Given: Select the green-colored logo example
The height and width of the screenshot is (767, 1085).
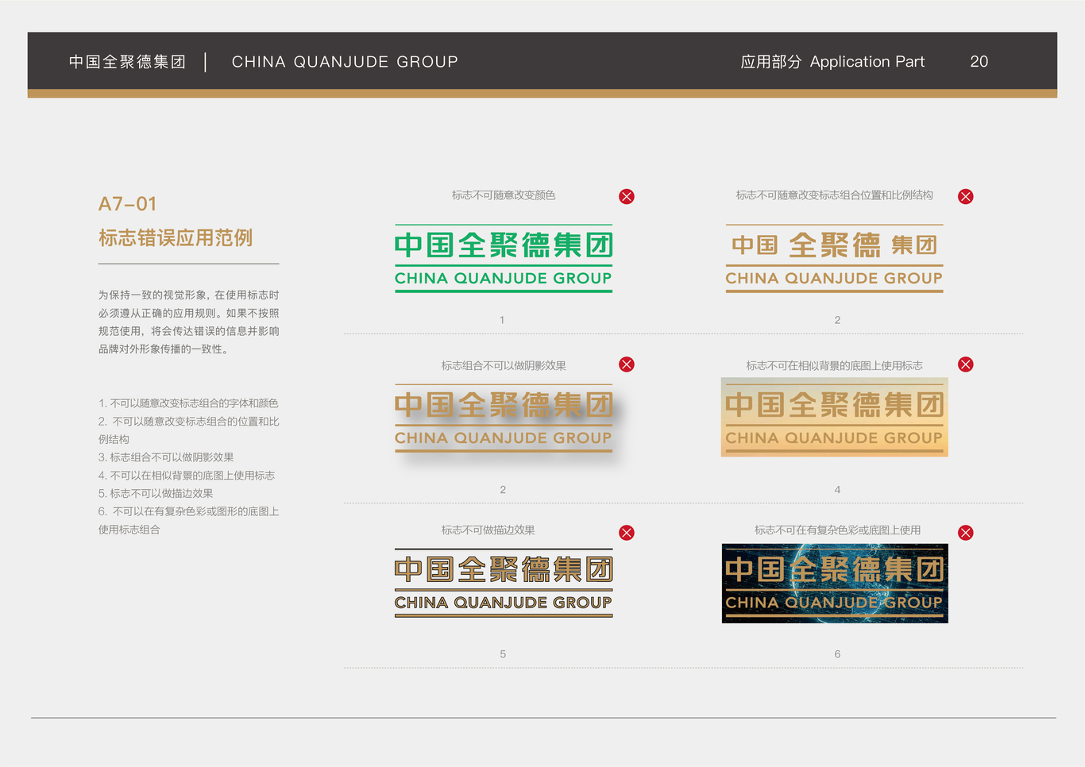Looking at the screenshot, I should pos(504,258).
